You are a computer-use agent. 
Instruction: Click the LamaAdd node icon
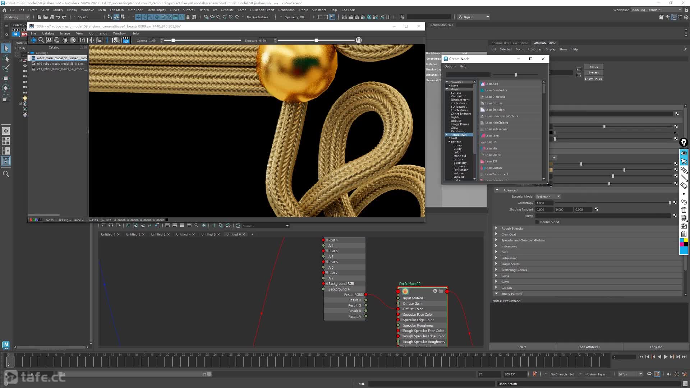pyautogui.click(x=483, y=84)
